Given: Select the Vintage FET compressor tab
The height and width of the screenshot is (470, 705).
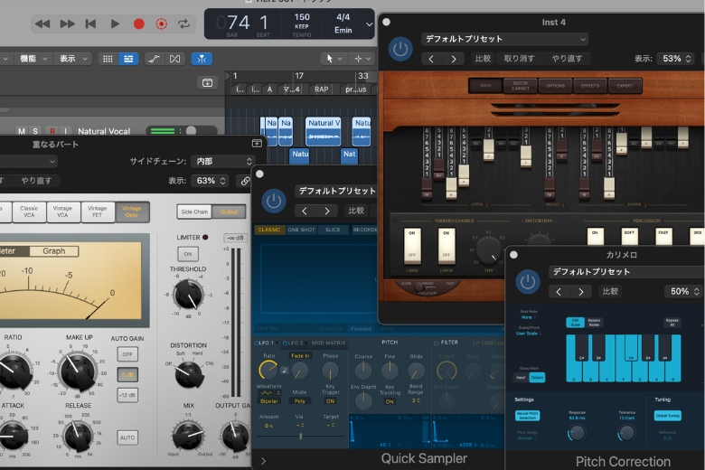Looking at the screenshot, I should (x=97, y=211).
